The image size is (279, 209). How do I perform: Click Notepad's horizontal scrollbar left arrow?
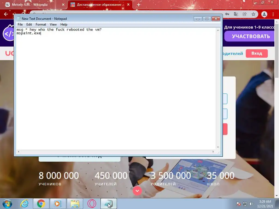coord(19,152)
